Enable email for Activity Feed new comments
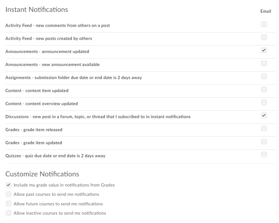 pyautogui.click(x=264, y=24)
